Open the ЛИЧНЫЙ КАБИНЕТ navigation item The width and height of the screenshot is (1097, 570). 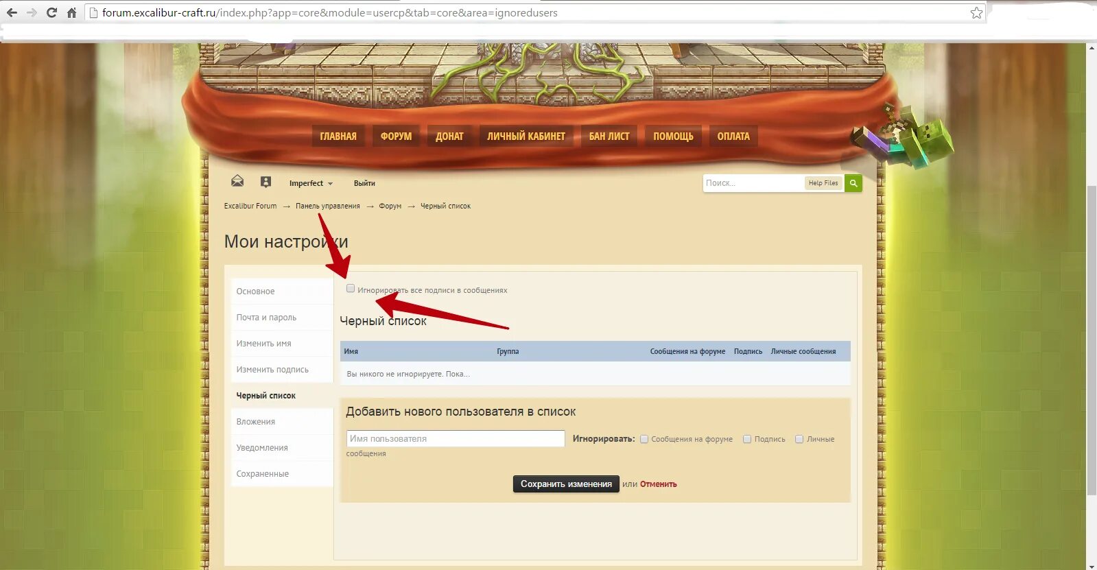pos(526,136)
